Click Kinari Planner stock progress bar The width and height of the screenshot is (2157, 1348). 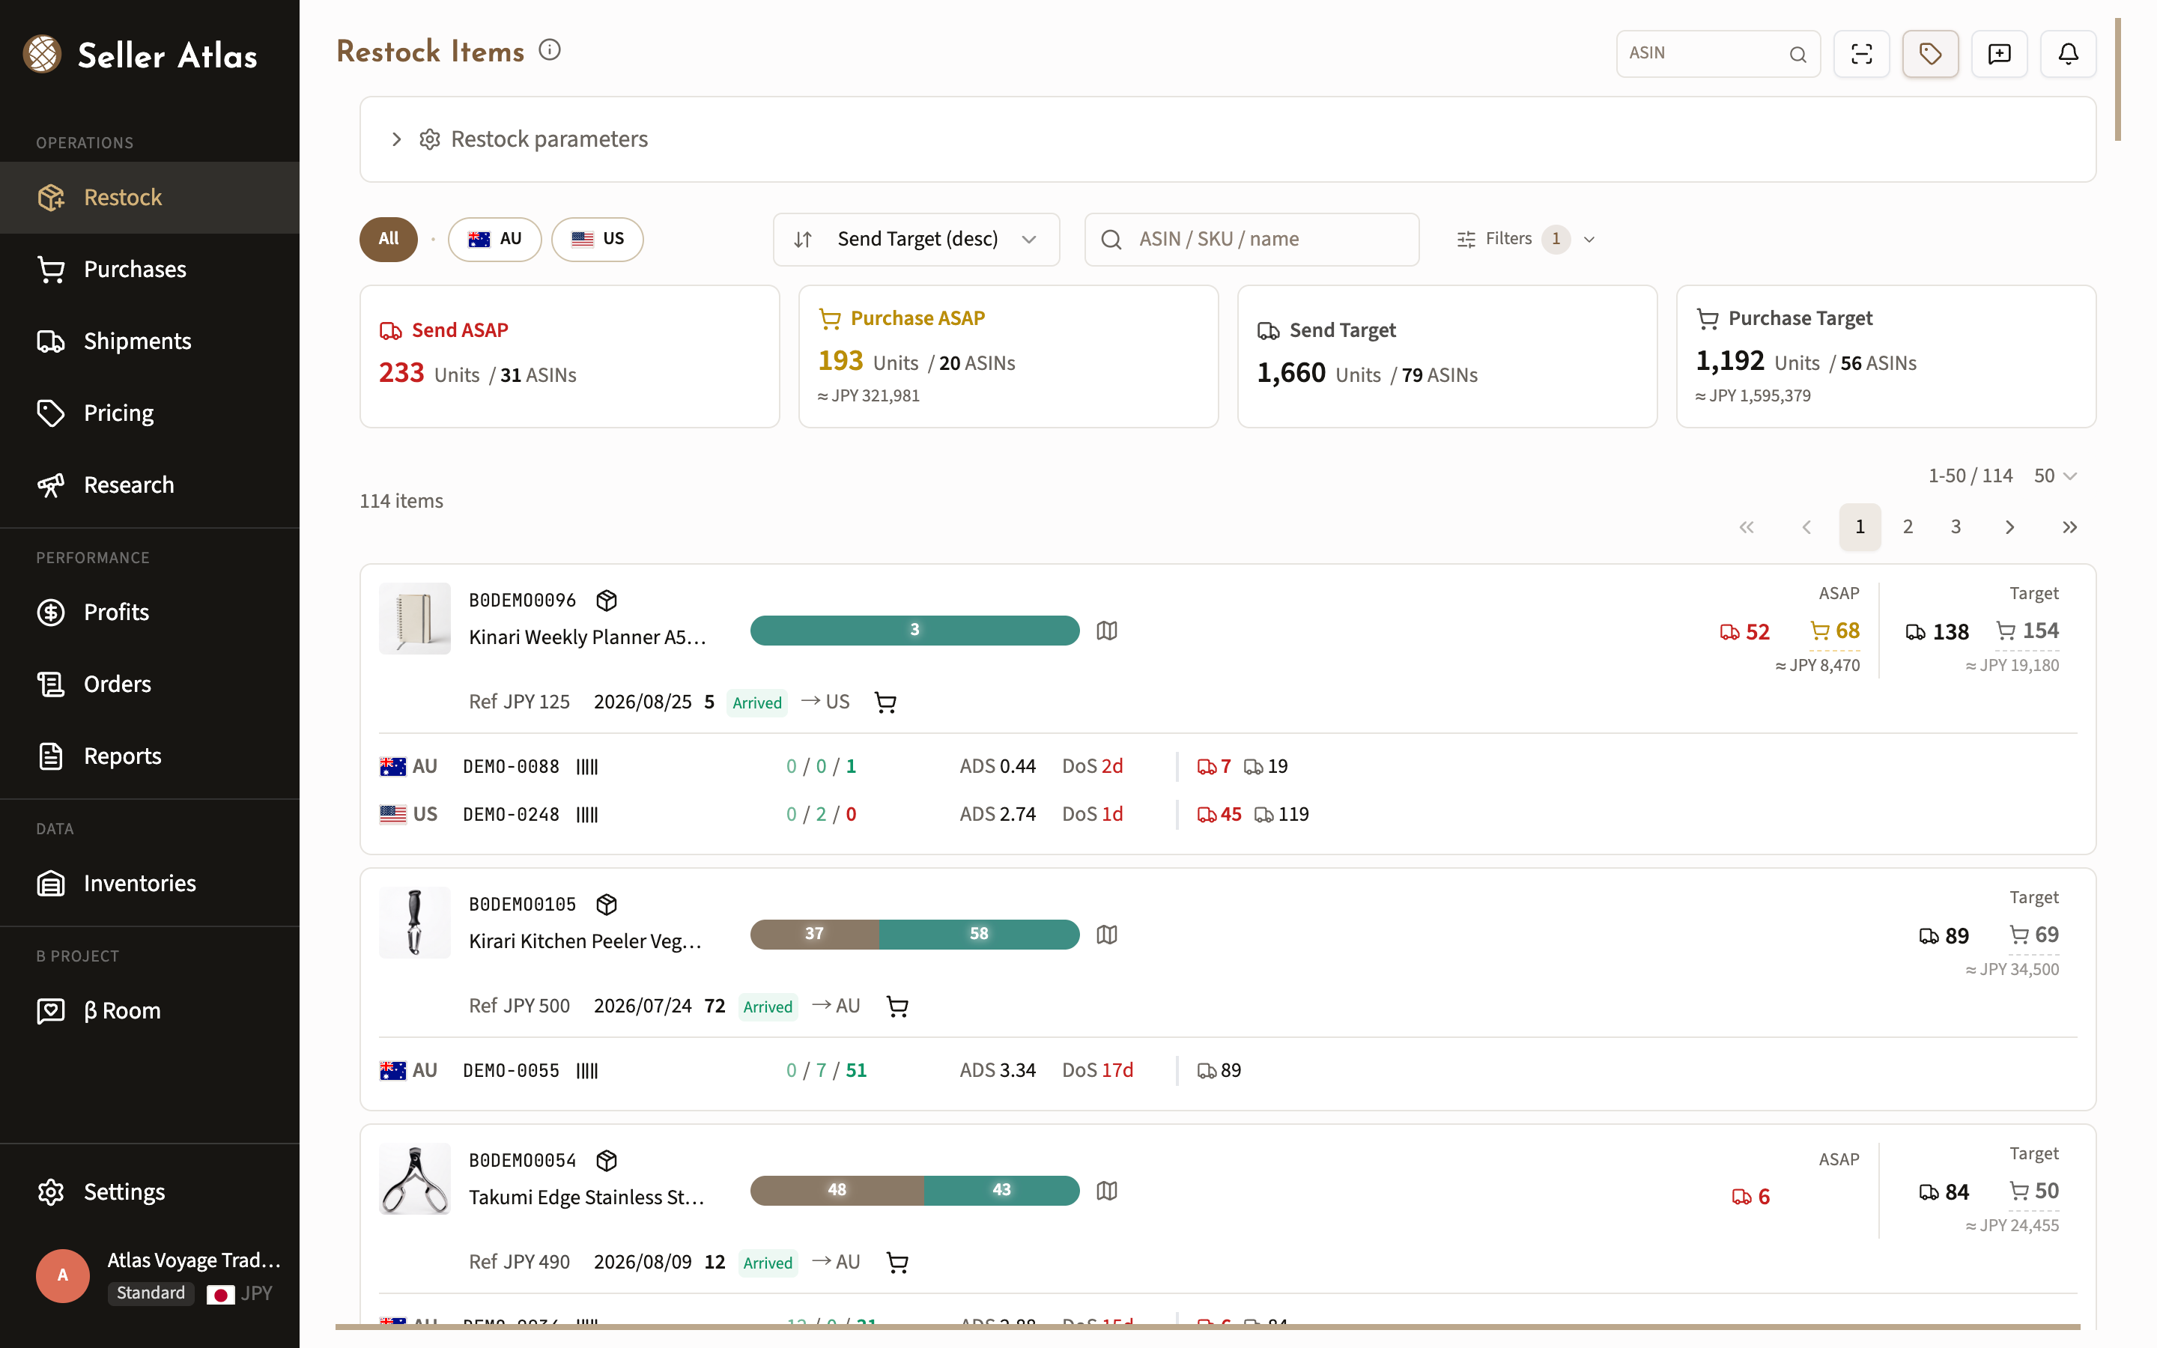(x=914, y=631)
